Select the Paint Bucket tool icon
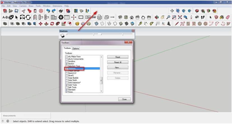 click(222, 17)
